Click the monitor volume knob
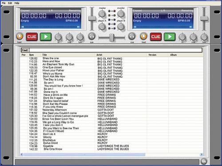The height and width of the screenshot is (166, 222). point(121,14)
